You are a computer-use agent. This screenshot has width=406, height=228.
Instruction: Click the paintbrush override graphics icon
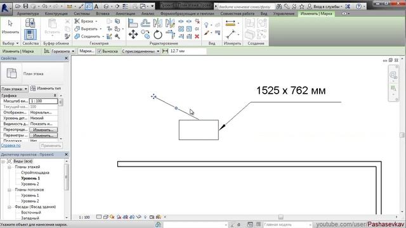pyautogui.click(x=206, y=33)
